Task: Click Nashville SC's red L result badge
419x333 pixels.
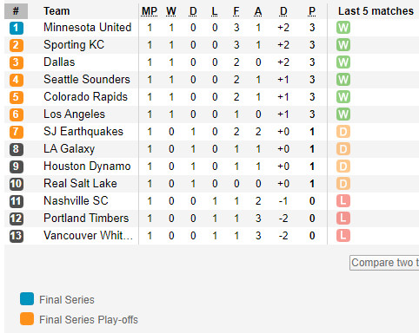Action: (x=343, y=201)
